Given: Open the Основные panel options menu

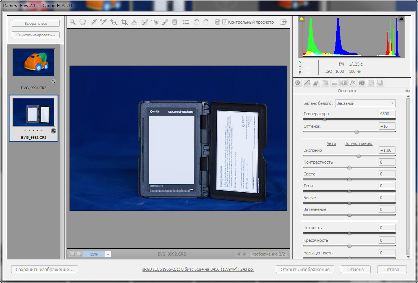Looking at the screenshot, I should (x=406, y=91).
